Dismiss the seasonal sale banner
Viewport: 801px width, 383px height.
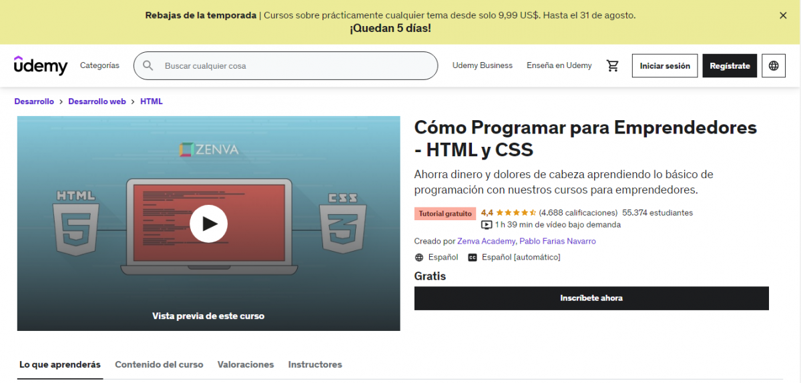click(x=783, y=15)
